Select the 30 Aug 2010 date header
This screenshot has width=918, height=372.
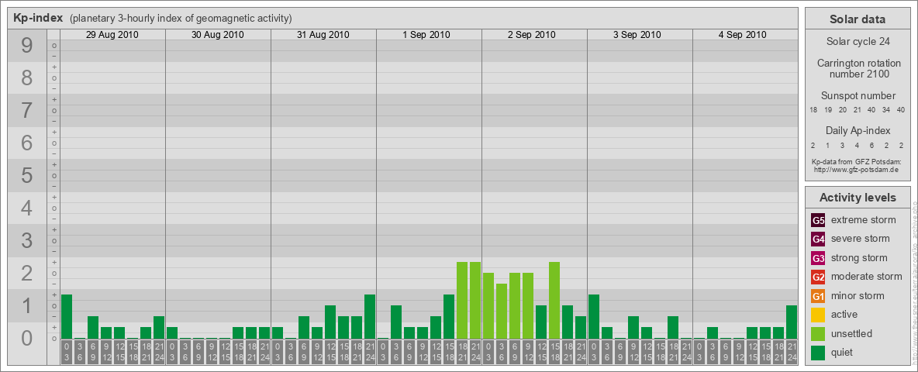[218, 35]
